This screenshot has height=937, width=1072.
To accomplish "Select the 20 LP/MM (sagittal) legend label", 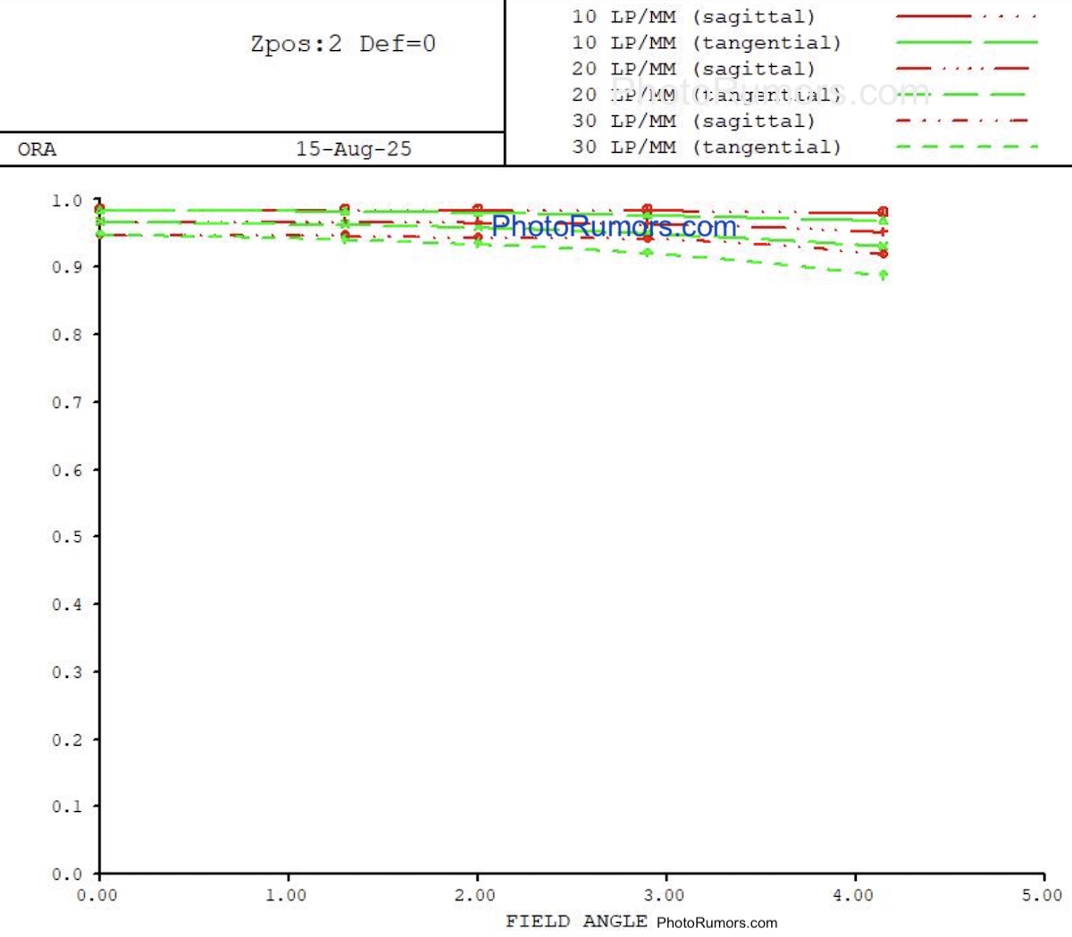I will [693, 69].
